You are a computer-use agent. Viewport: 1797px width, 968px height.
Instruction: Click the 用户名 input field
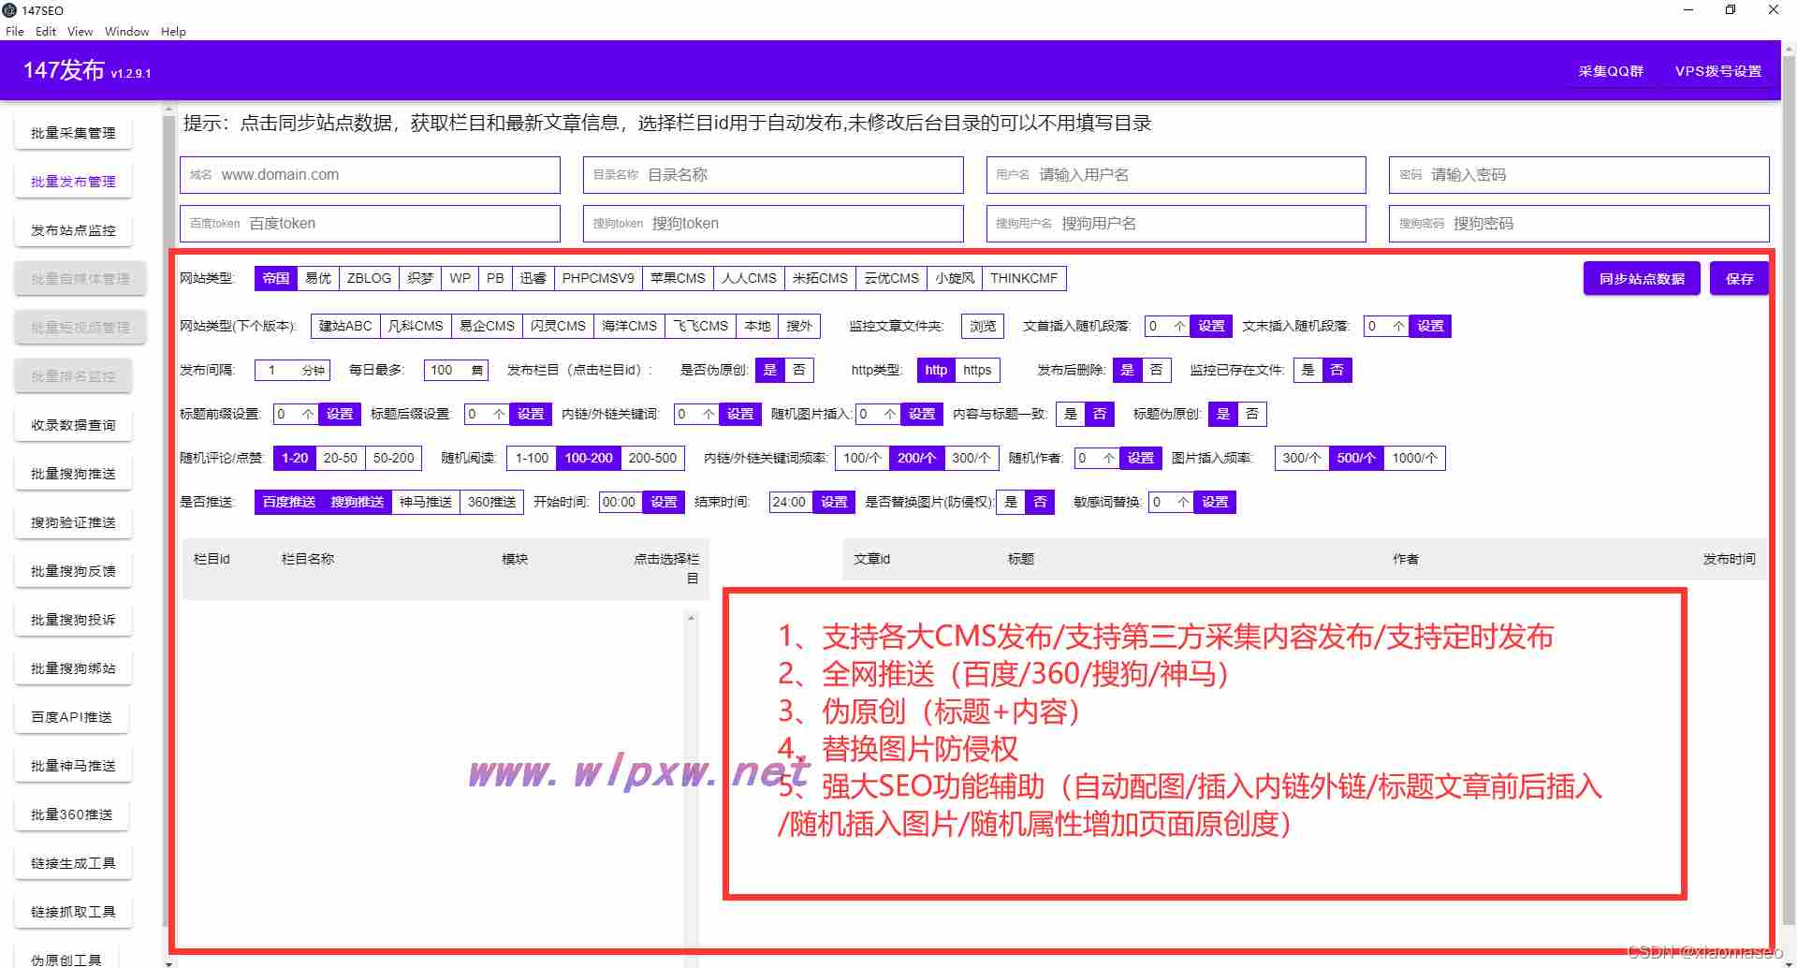tap(1176, 175)
